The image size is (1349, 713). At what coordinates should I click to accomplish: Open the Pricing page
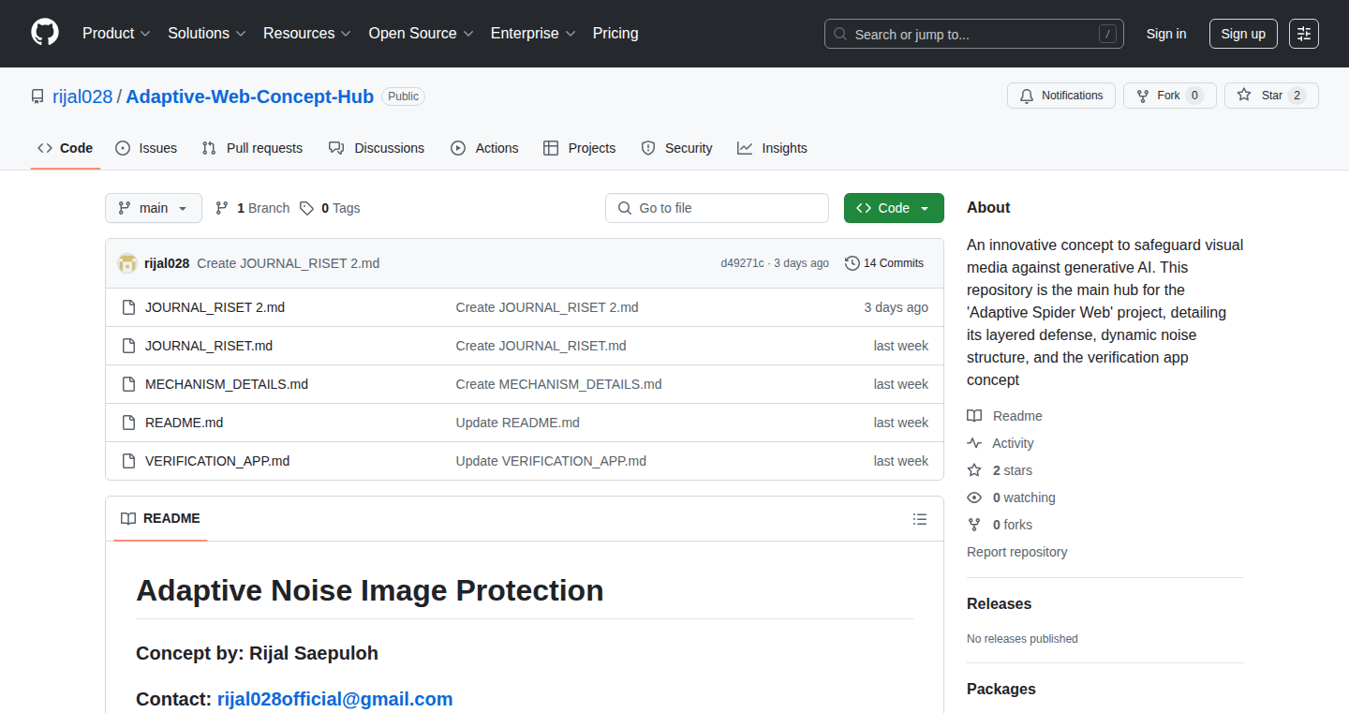pyautogui.click(x=615, y=34)
